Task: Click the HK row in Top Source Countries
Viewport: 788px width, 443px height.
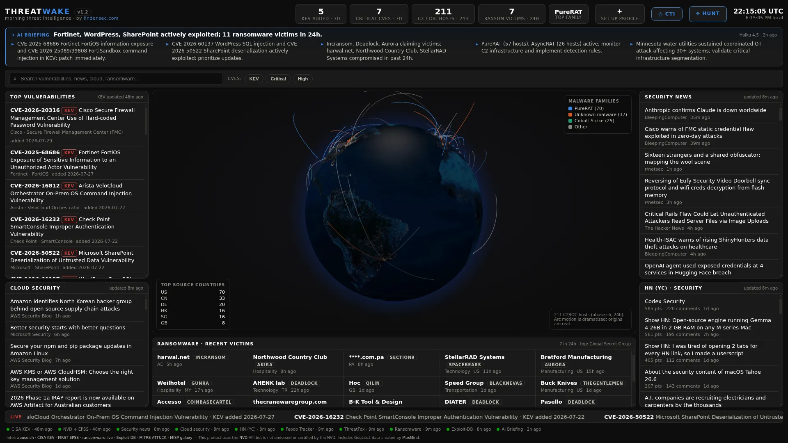Action: click(x=192, y=311)
